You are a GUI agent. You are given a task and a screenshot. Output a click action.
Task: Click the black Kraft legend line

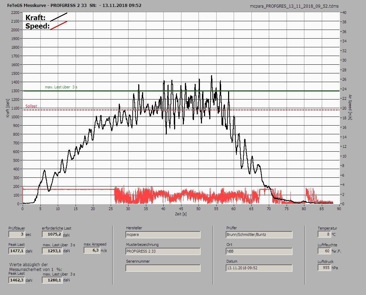coord(59,17)
